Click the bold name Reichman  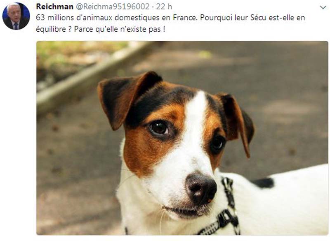(x=55, y=7)
